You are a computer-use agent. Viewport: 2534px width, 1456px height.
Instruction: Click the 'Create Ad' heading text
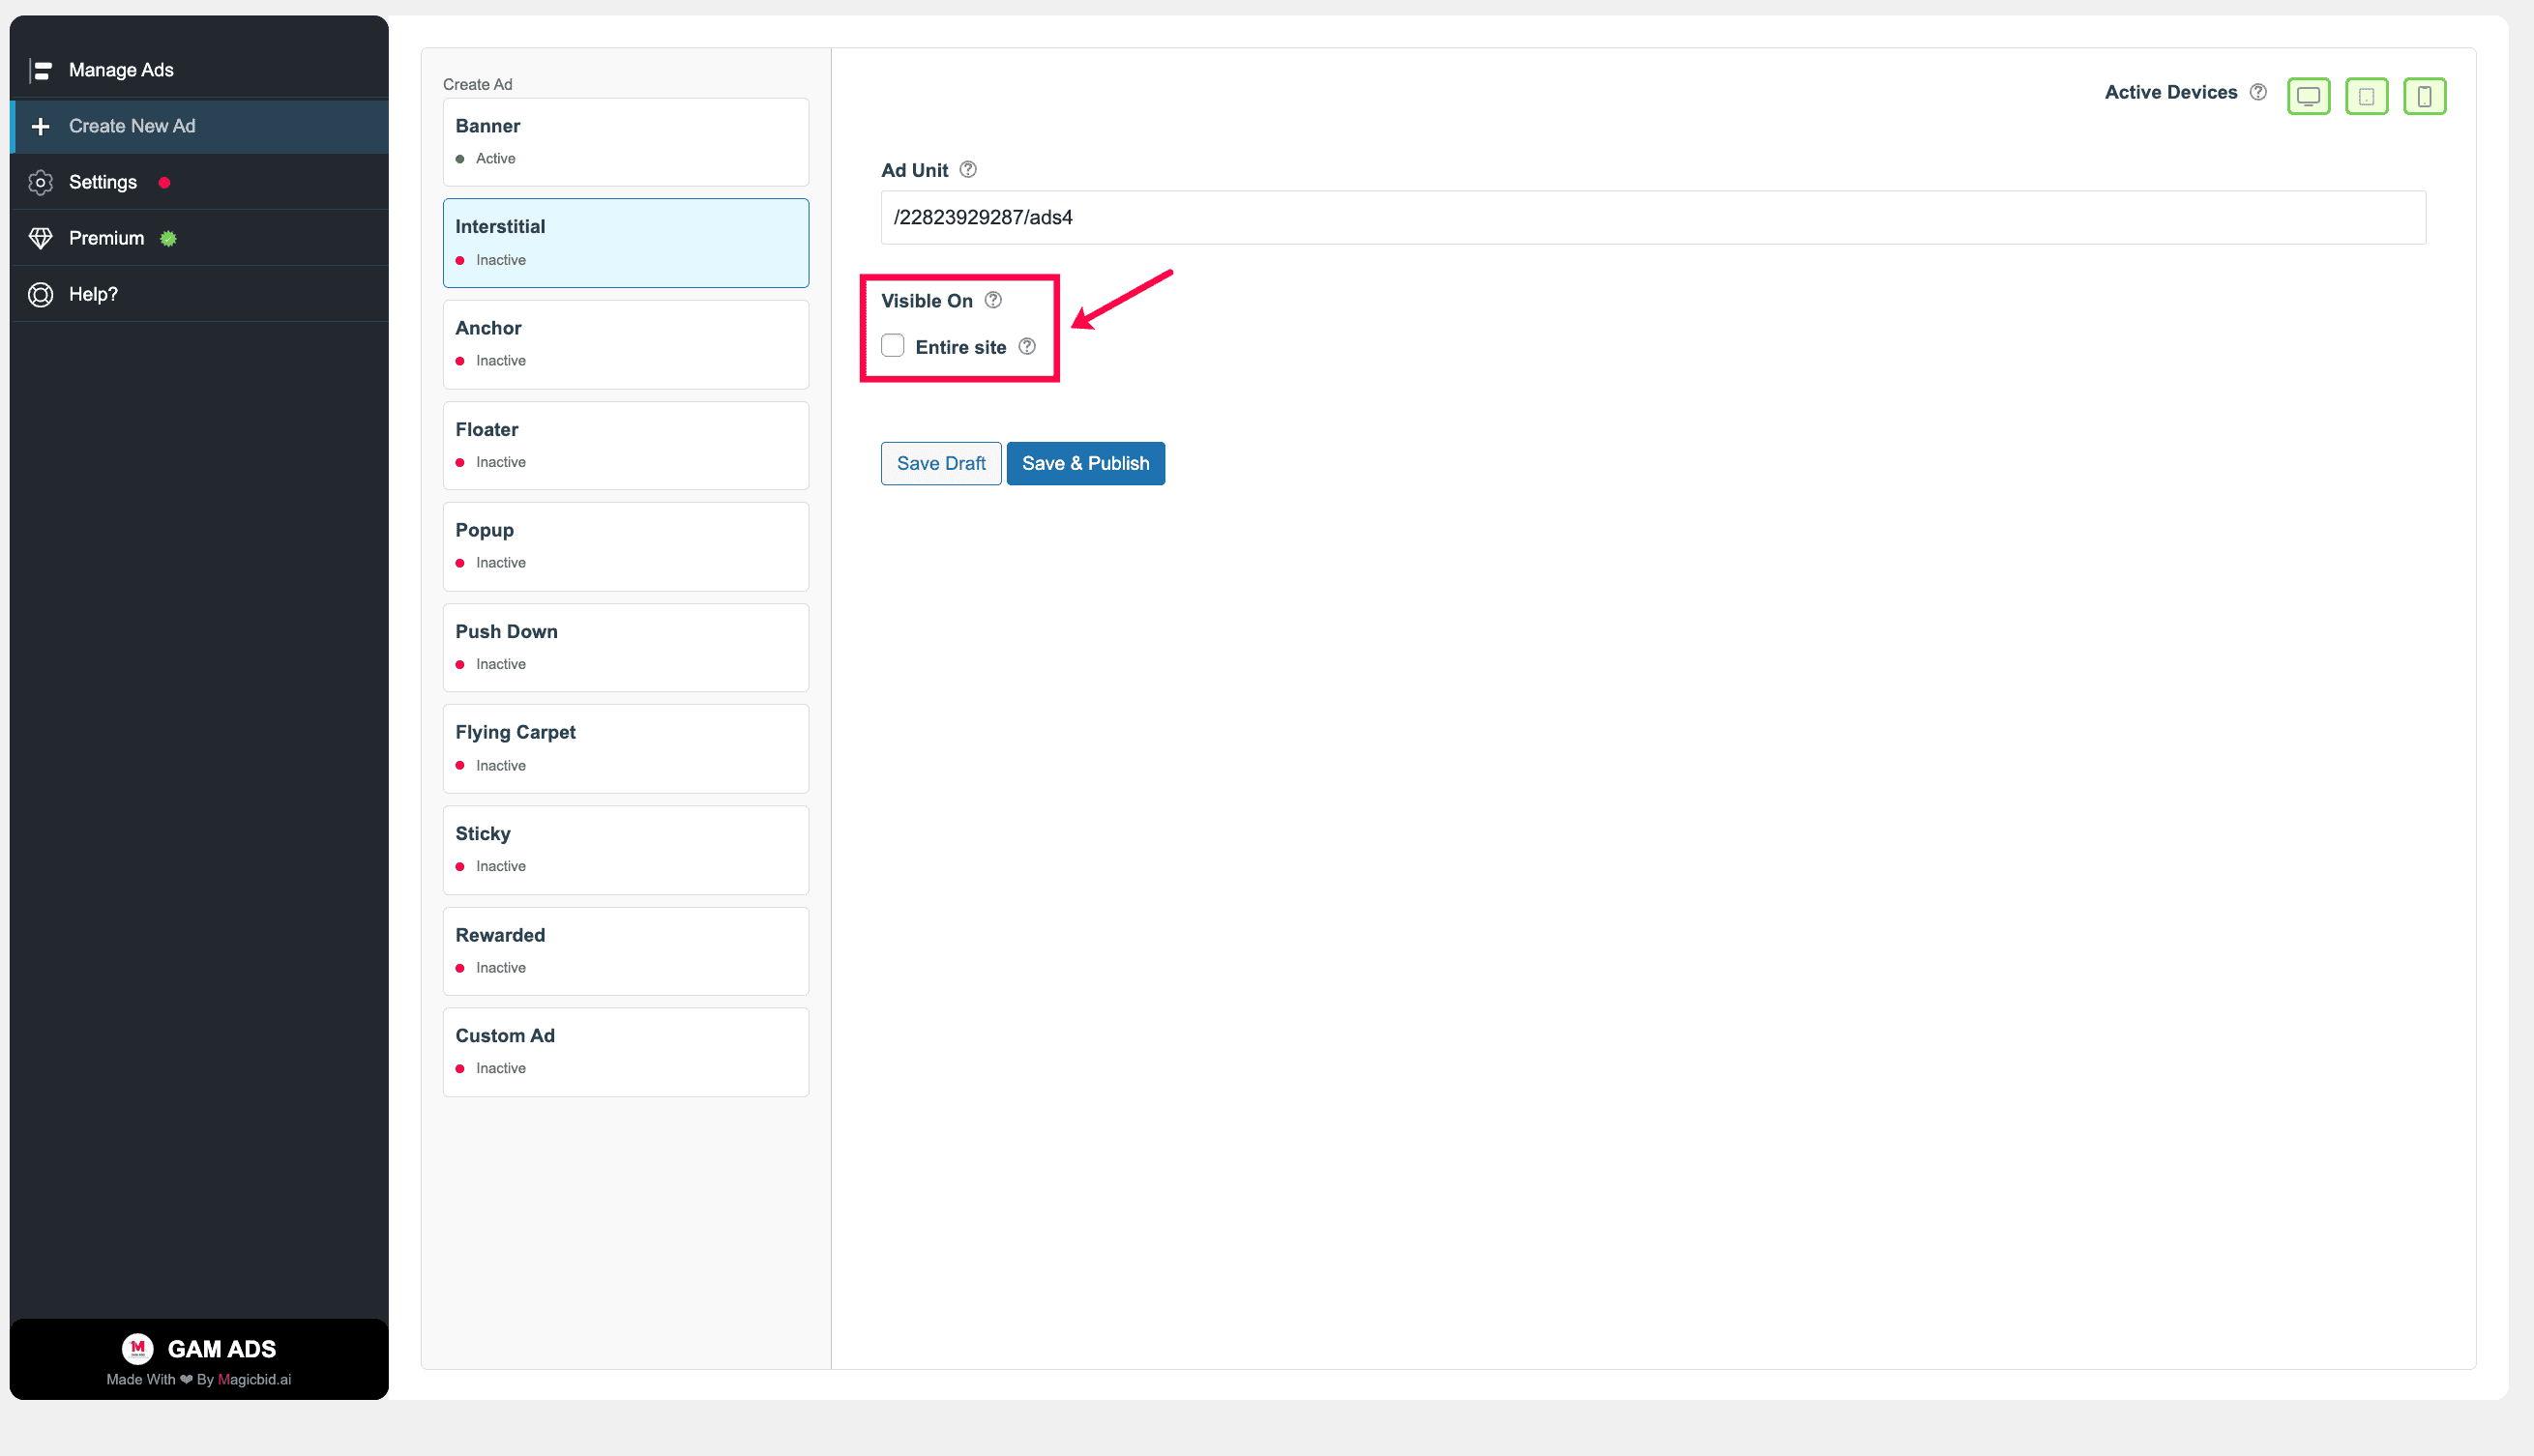coord(477,84)
